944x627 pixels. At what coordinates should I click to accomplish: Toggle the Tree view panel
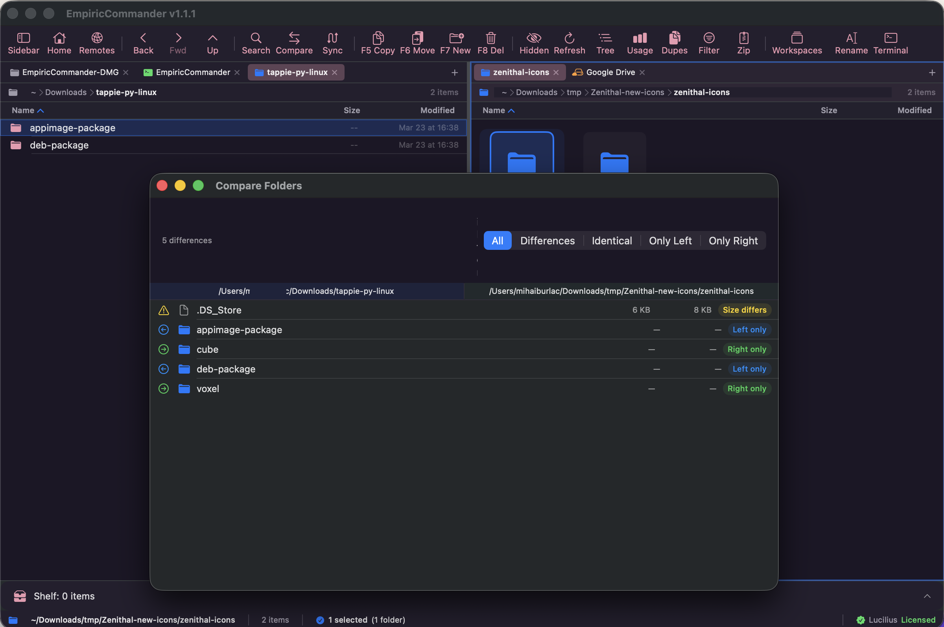605,43
